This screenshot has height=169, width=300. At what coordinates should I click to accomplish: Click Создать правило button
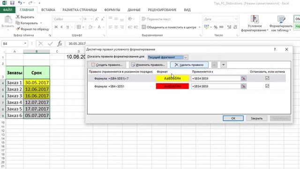107,65
